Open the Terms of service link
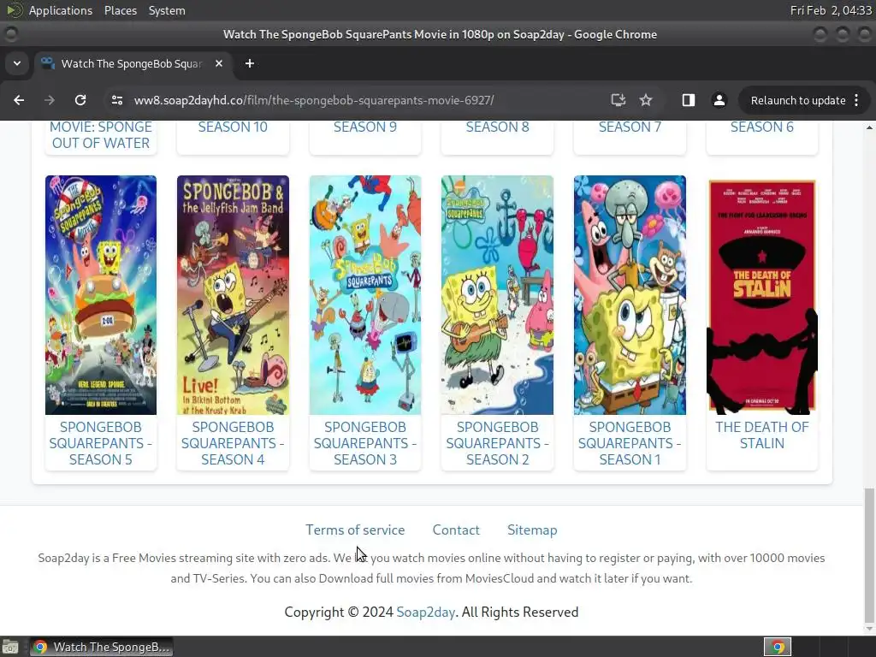 [x=355, y=530]
